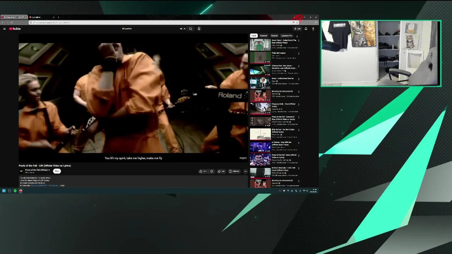The height and width of the screenshot is (254, 452).
Task: Like the video with thumbs-up
Action: 203,171
